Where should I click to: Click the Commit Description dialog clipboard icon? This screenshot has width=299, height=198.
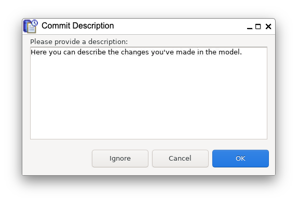pos(30,26)
